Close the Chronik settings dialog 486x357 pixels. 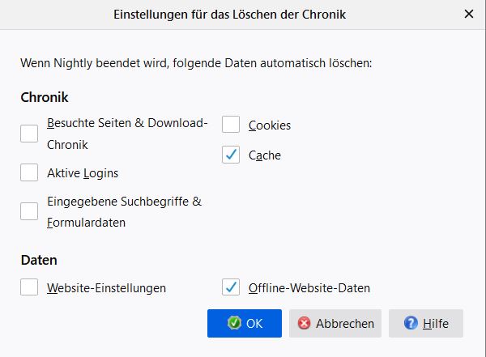click(469, 14)
